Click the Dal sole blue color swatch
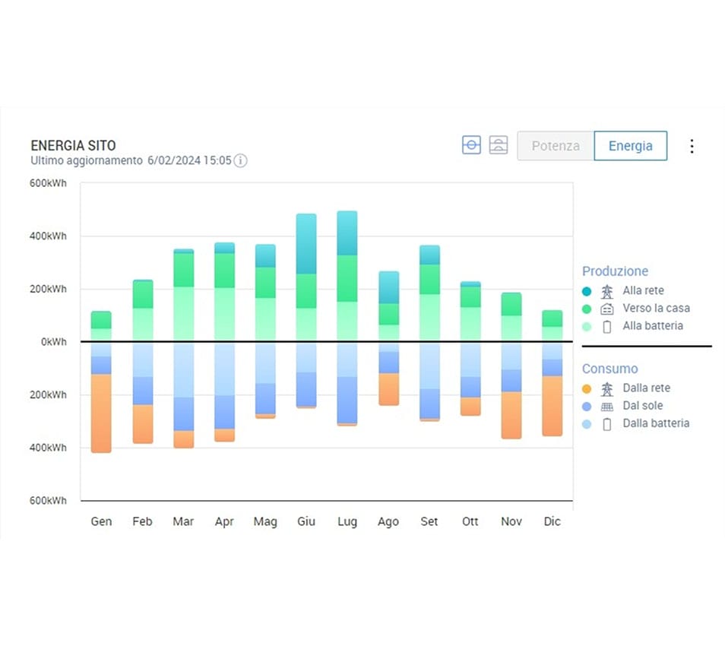 [x=587, y=406]
